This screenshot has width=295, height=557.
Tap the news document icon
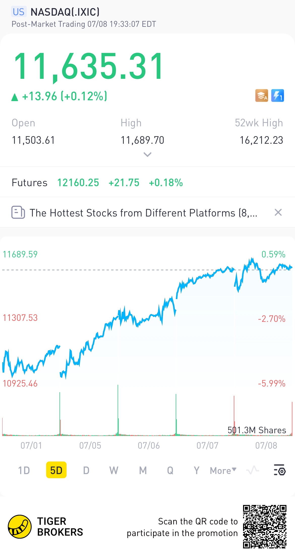(18, 212)
